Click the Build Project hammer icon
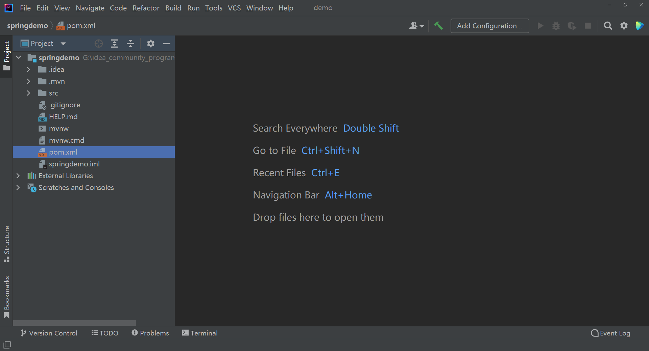649x351 pixels. [438, 26]
